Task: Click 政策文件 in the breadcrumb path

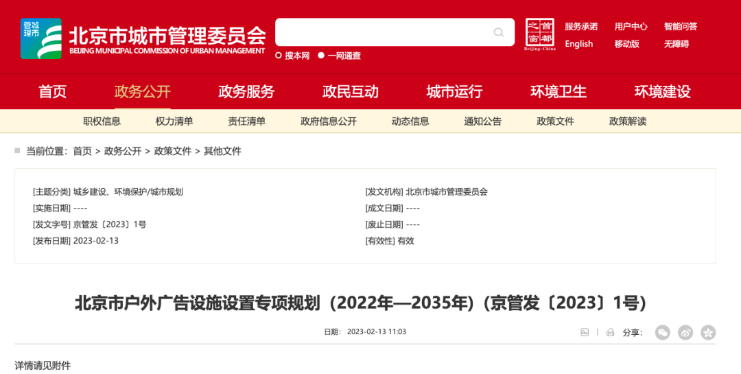Action: (x=172, y=151)
